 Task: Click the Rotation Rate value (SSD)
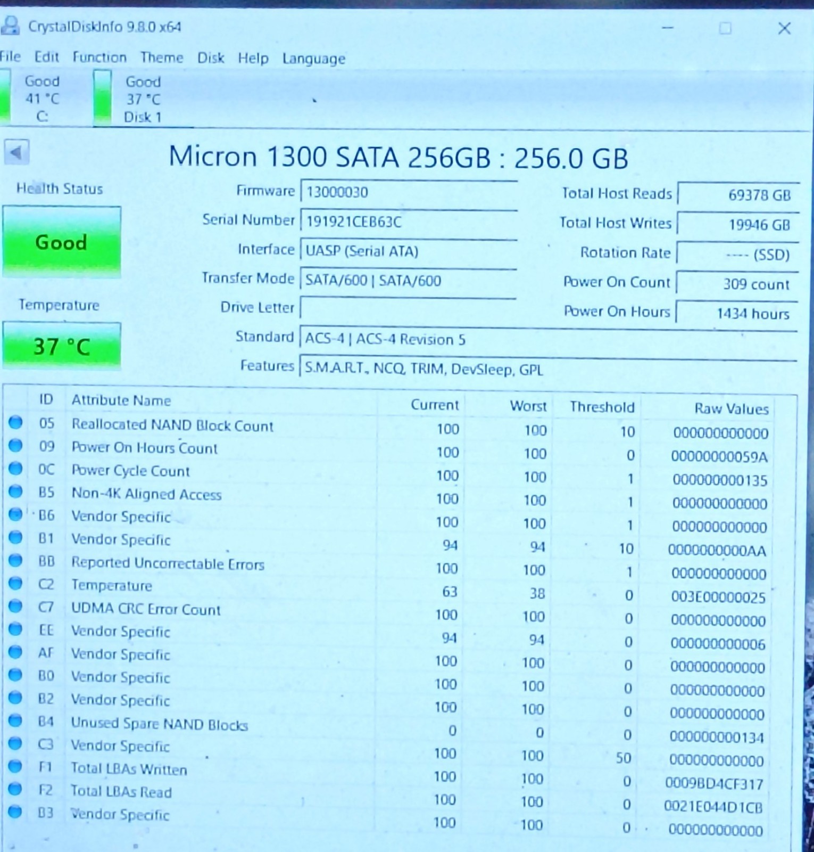738,255
